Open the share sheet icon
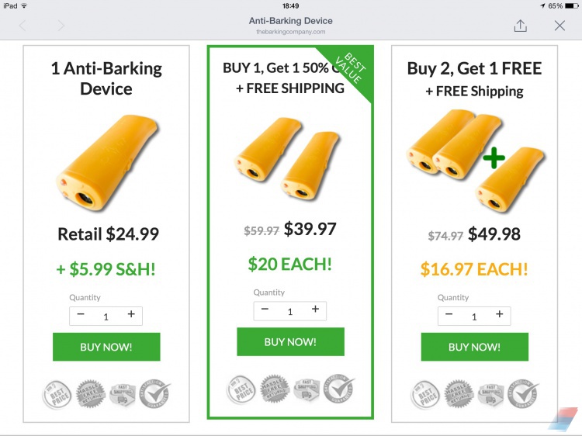This screenshot has width=582, height=436. coord(521,26)
